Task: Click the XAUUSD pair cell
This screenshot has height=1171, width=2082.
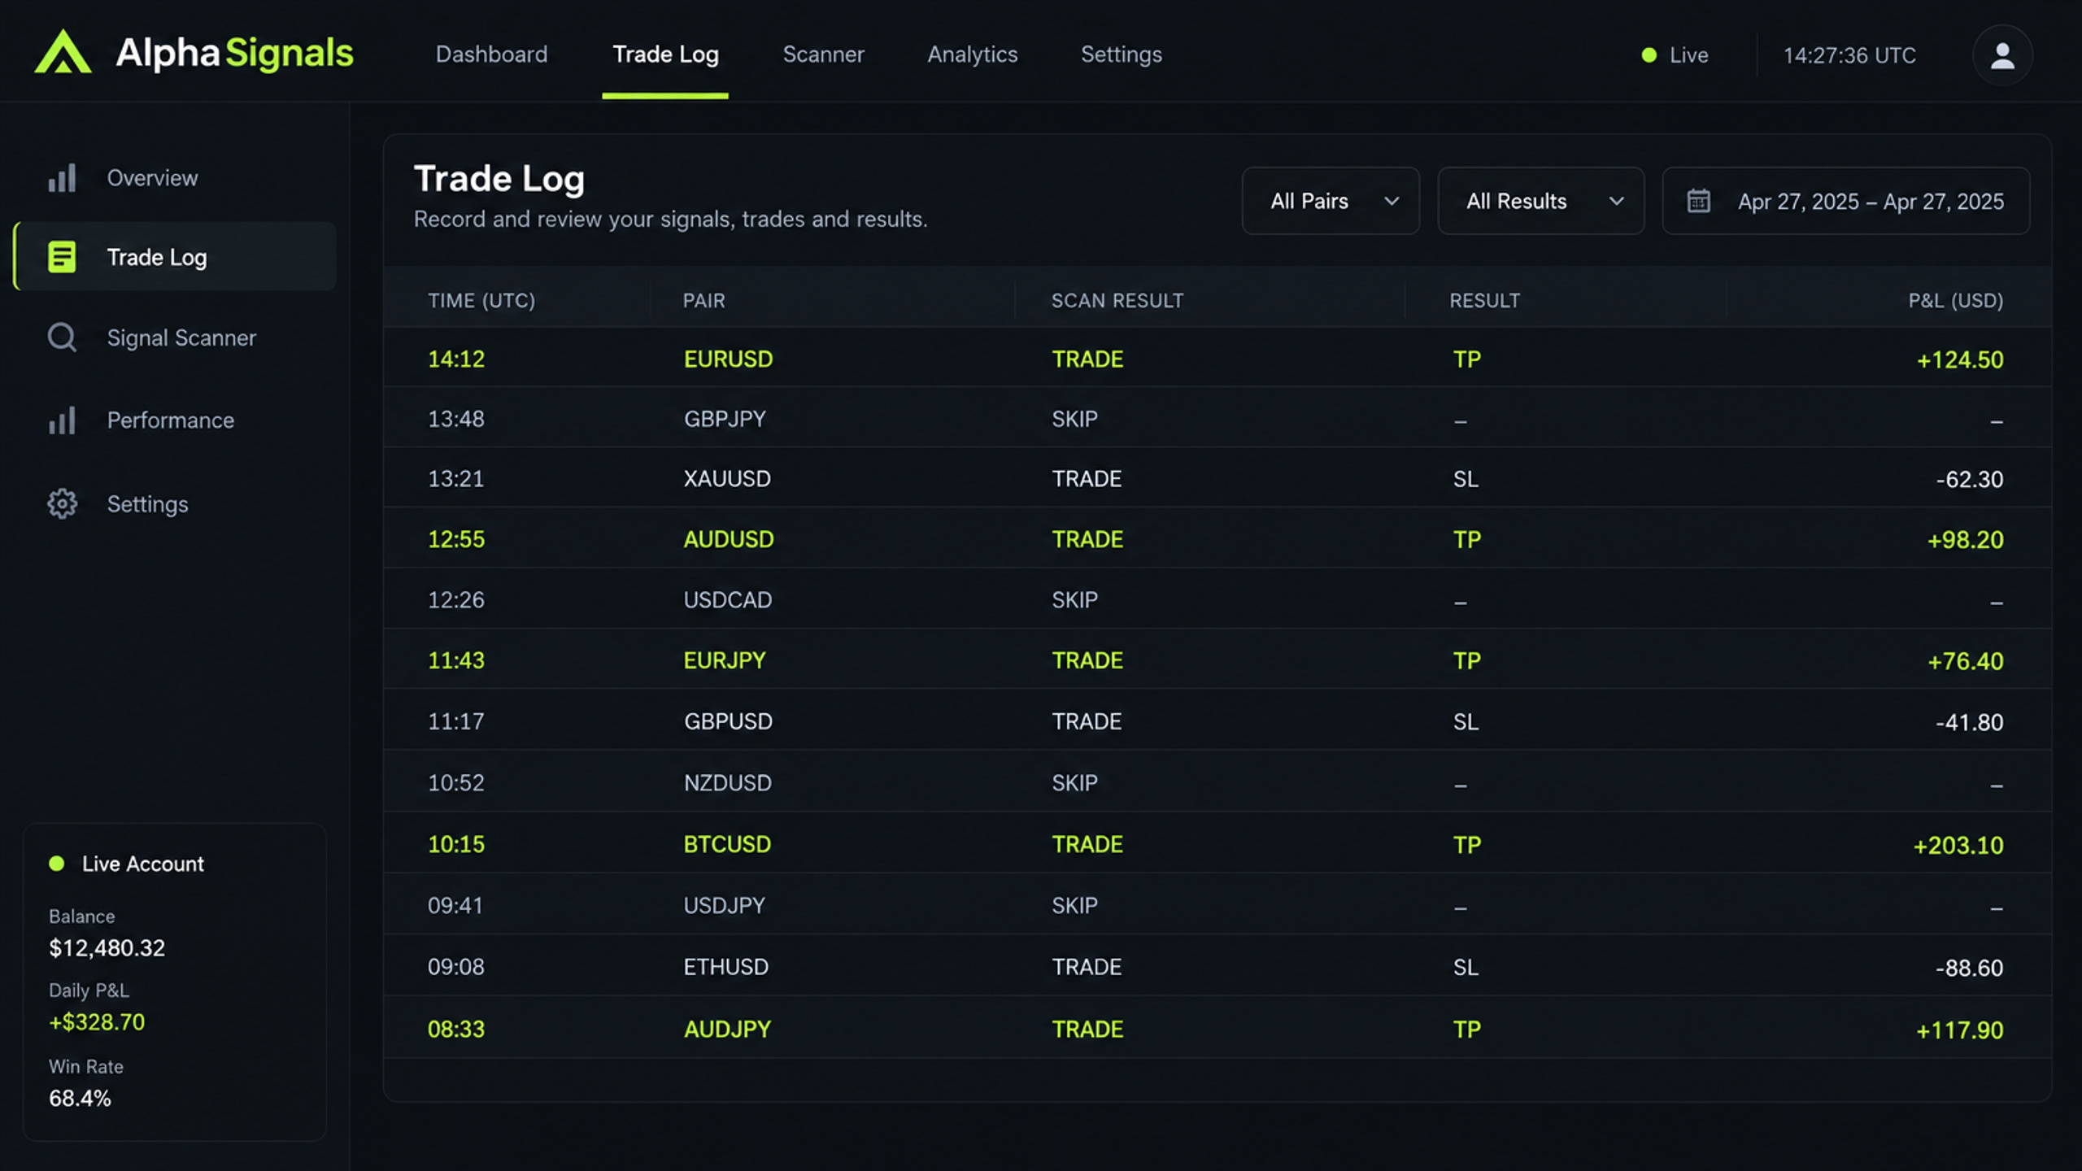Action: point(727,479)
